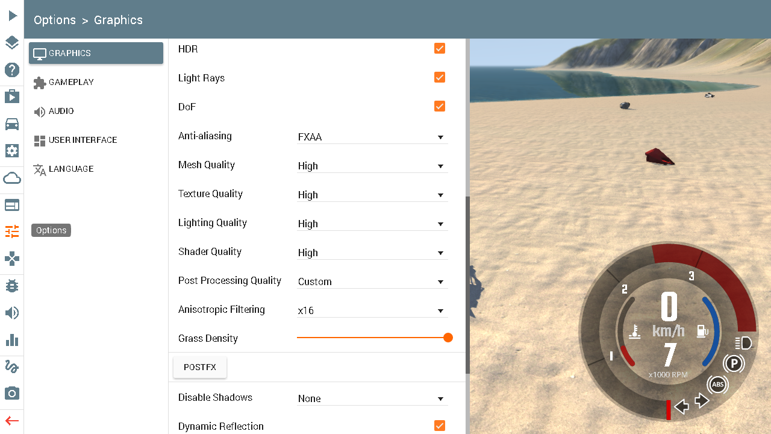Open the Help question-mark icon
This screenshot has width=771, height=434.
coord(12,70)
